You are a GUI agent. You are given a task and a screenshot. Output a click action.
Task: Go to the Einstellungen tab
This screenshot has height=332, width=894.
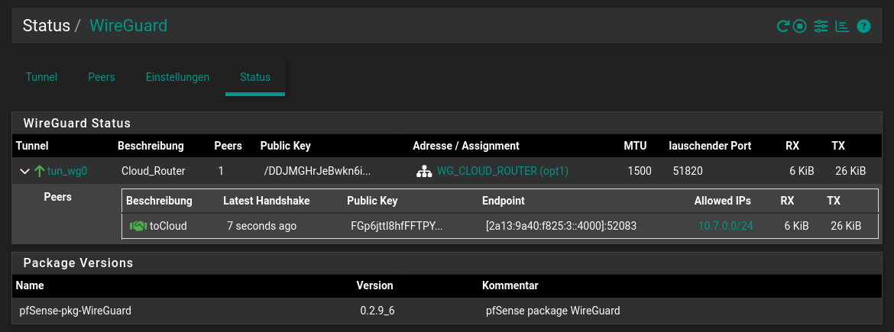coord(177,77)
